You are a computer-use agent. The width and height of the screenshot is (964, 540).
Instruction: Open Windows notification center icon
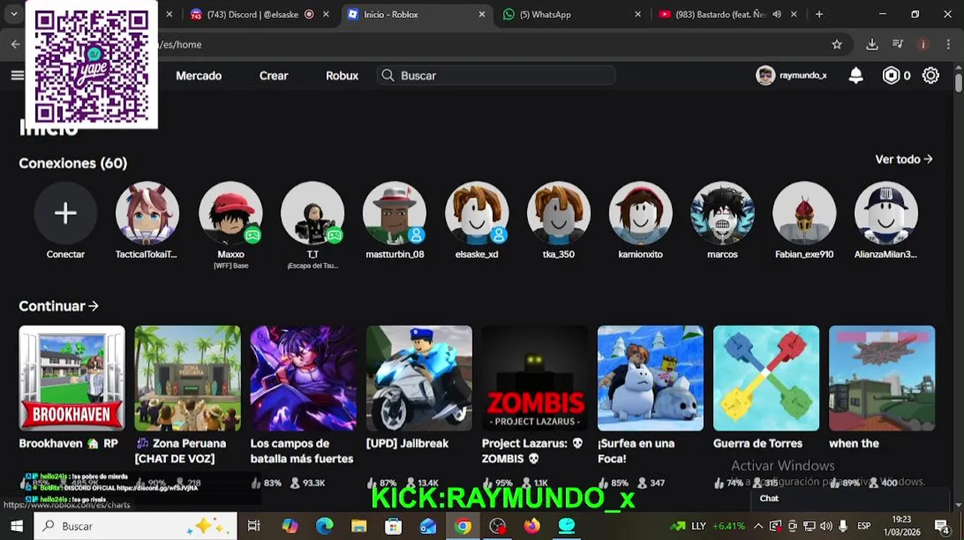941,526
